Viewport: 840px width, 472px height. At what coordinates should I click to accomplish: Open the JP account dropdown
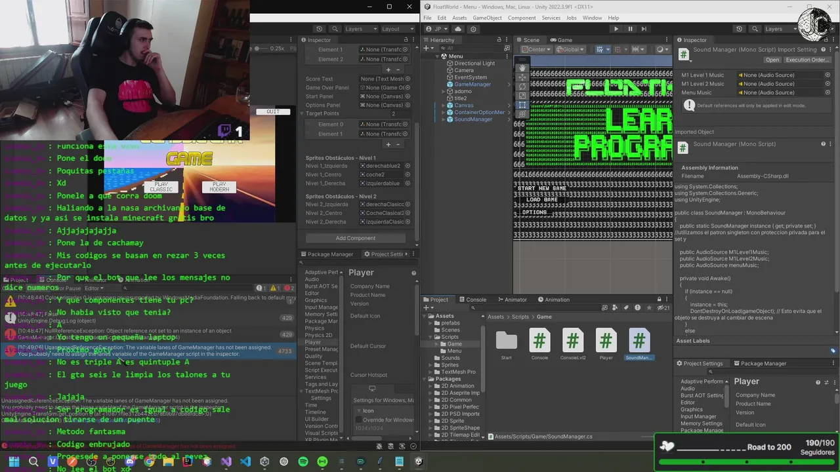pos(436,29)
